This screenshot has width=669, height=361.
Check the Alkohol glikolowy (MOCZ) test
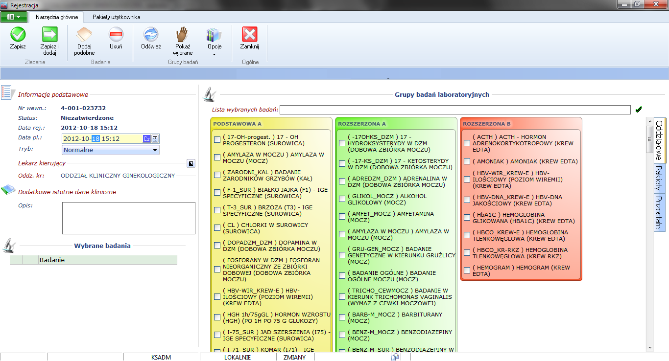[x=342, y=199]
